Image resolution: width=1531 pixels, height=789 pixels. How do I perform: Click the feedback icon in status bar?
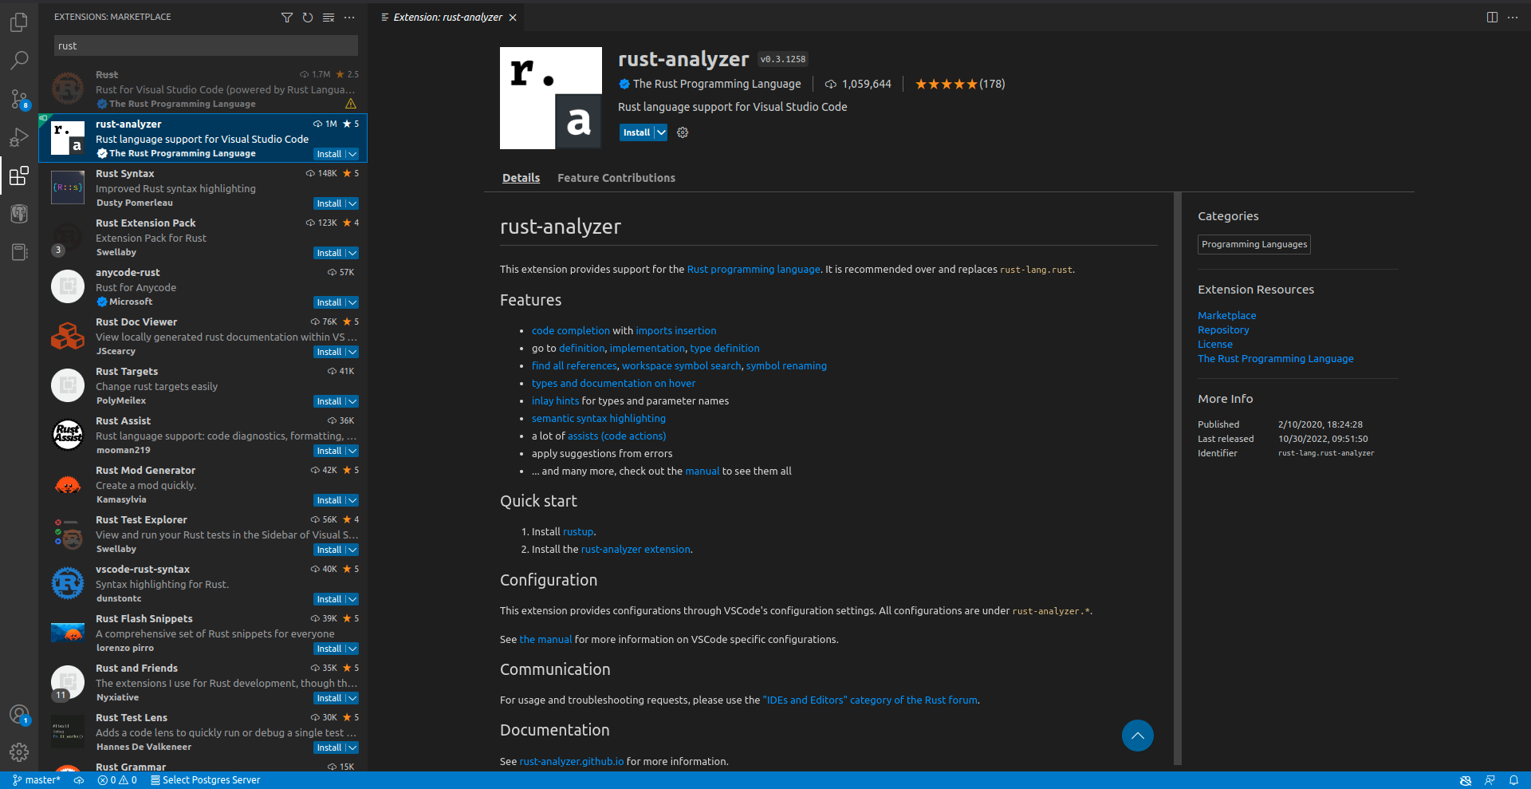(1490, 780)
